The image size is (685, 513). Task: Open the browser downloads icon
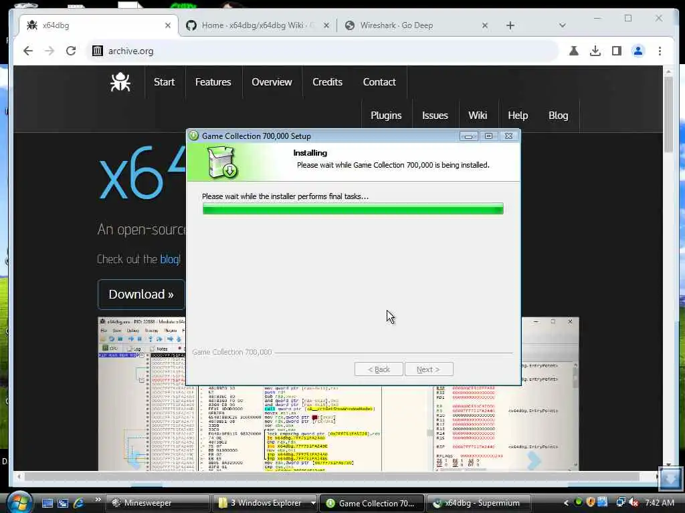coord(595,51)
